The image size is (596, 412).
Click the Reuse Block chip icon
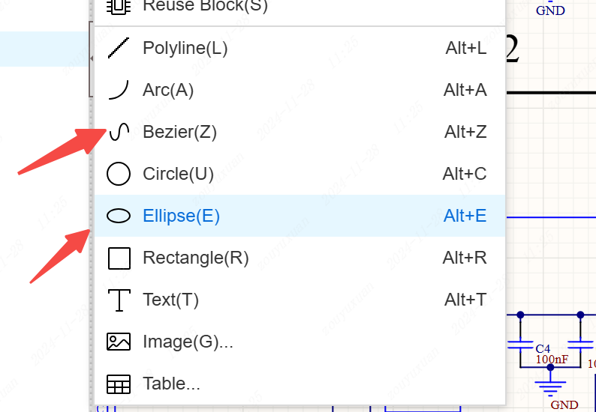119,6
